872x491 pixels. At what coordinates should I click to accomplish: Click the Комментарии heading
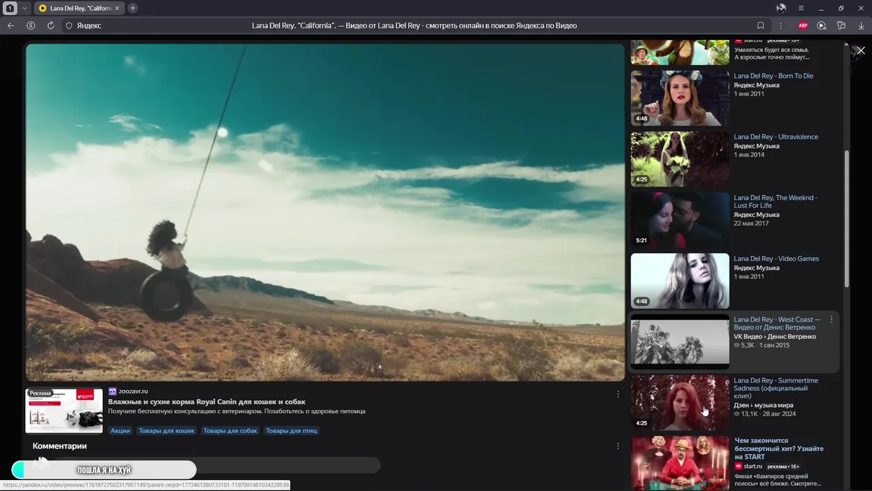59,446
